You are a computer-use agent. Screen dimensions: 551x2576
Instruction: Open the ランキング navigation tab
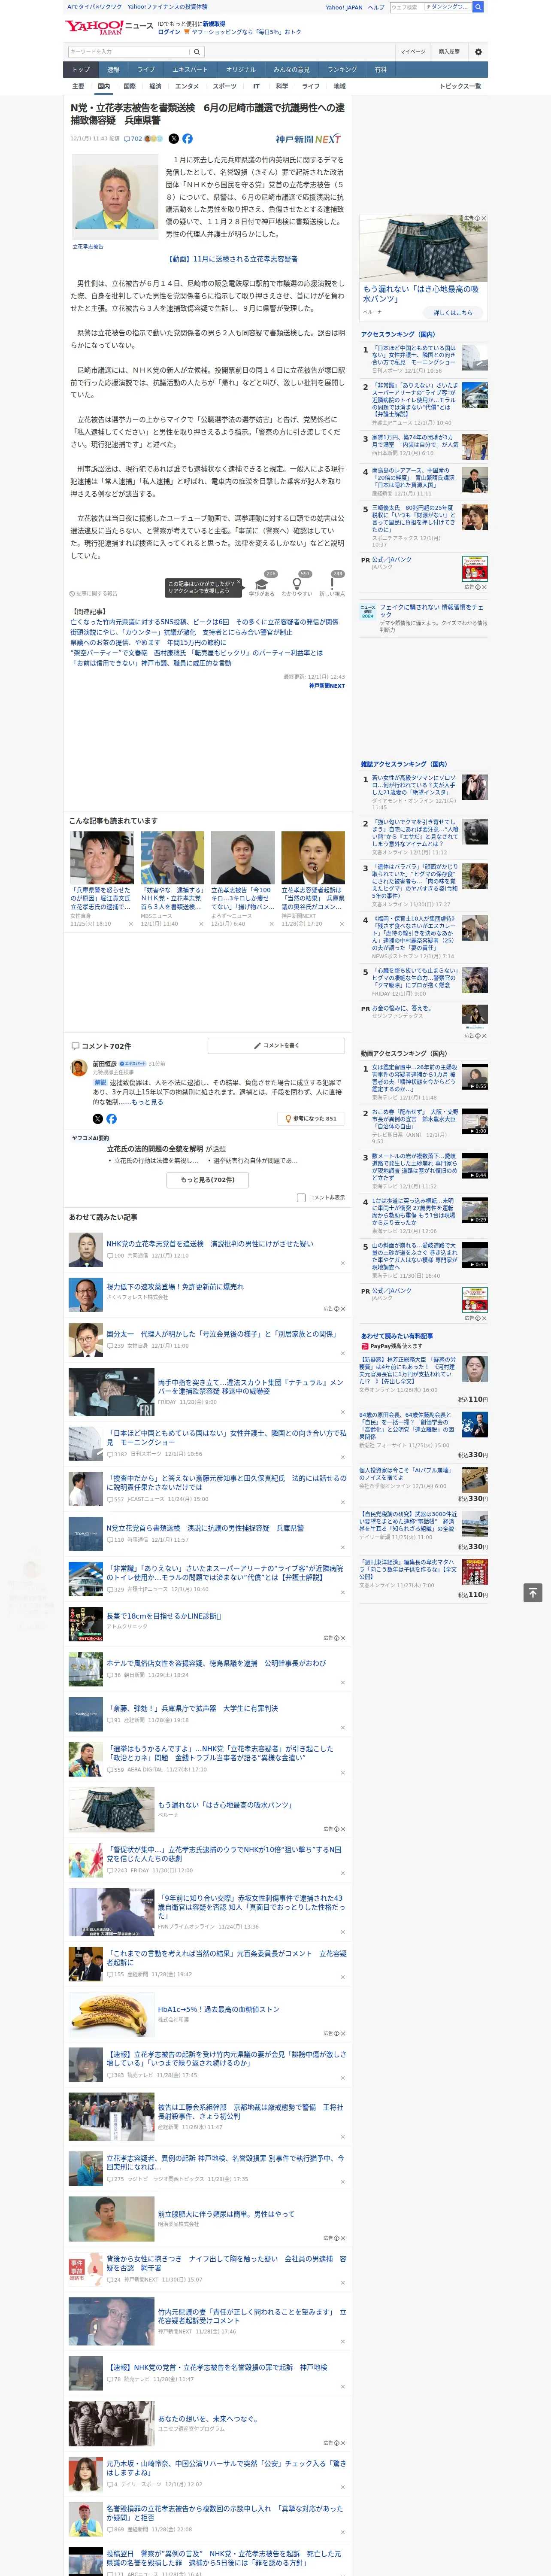(x=342, y=70)
